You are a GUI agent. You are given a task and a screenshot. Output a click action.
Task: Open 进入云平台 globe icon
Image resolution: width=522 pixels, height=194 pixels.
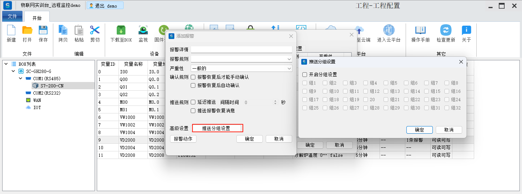tap(389, 31)
